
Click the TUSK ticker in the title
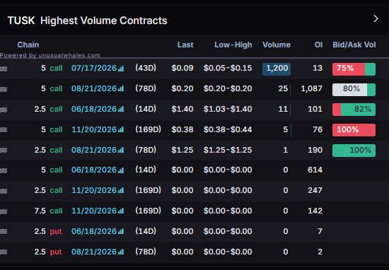pos(21,20)
